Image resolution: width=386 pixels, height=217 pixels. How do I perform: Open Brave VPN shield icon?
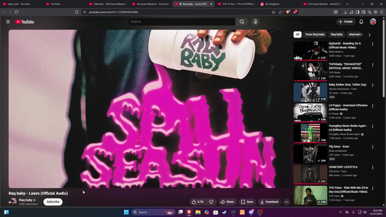375,12
